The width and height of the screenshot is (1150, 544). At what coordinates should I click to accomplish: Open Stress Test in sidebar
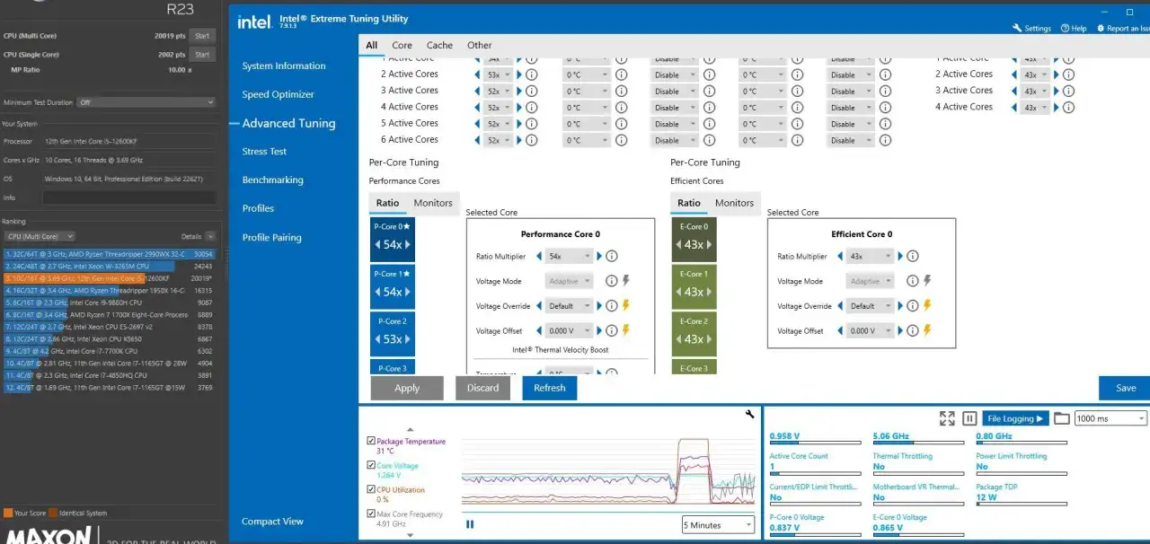(x=264, y=151)
